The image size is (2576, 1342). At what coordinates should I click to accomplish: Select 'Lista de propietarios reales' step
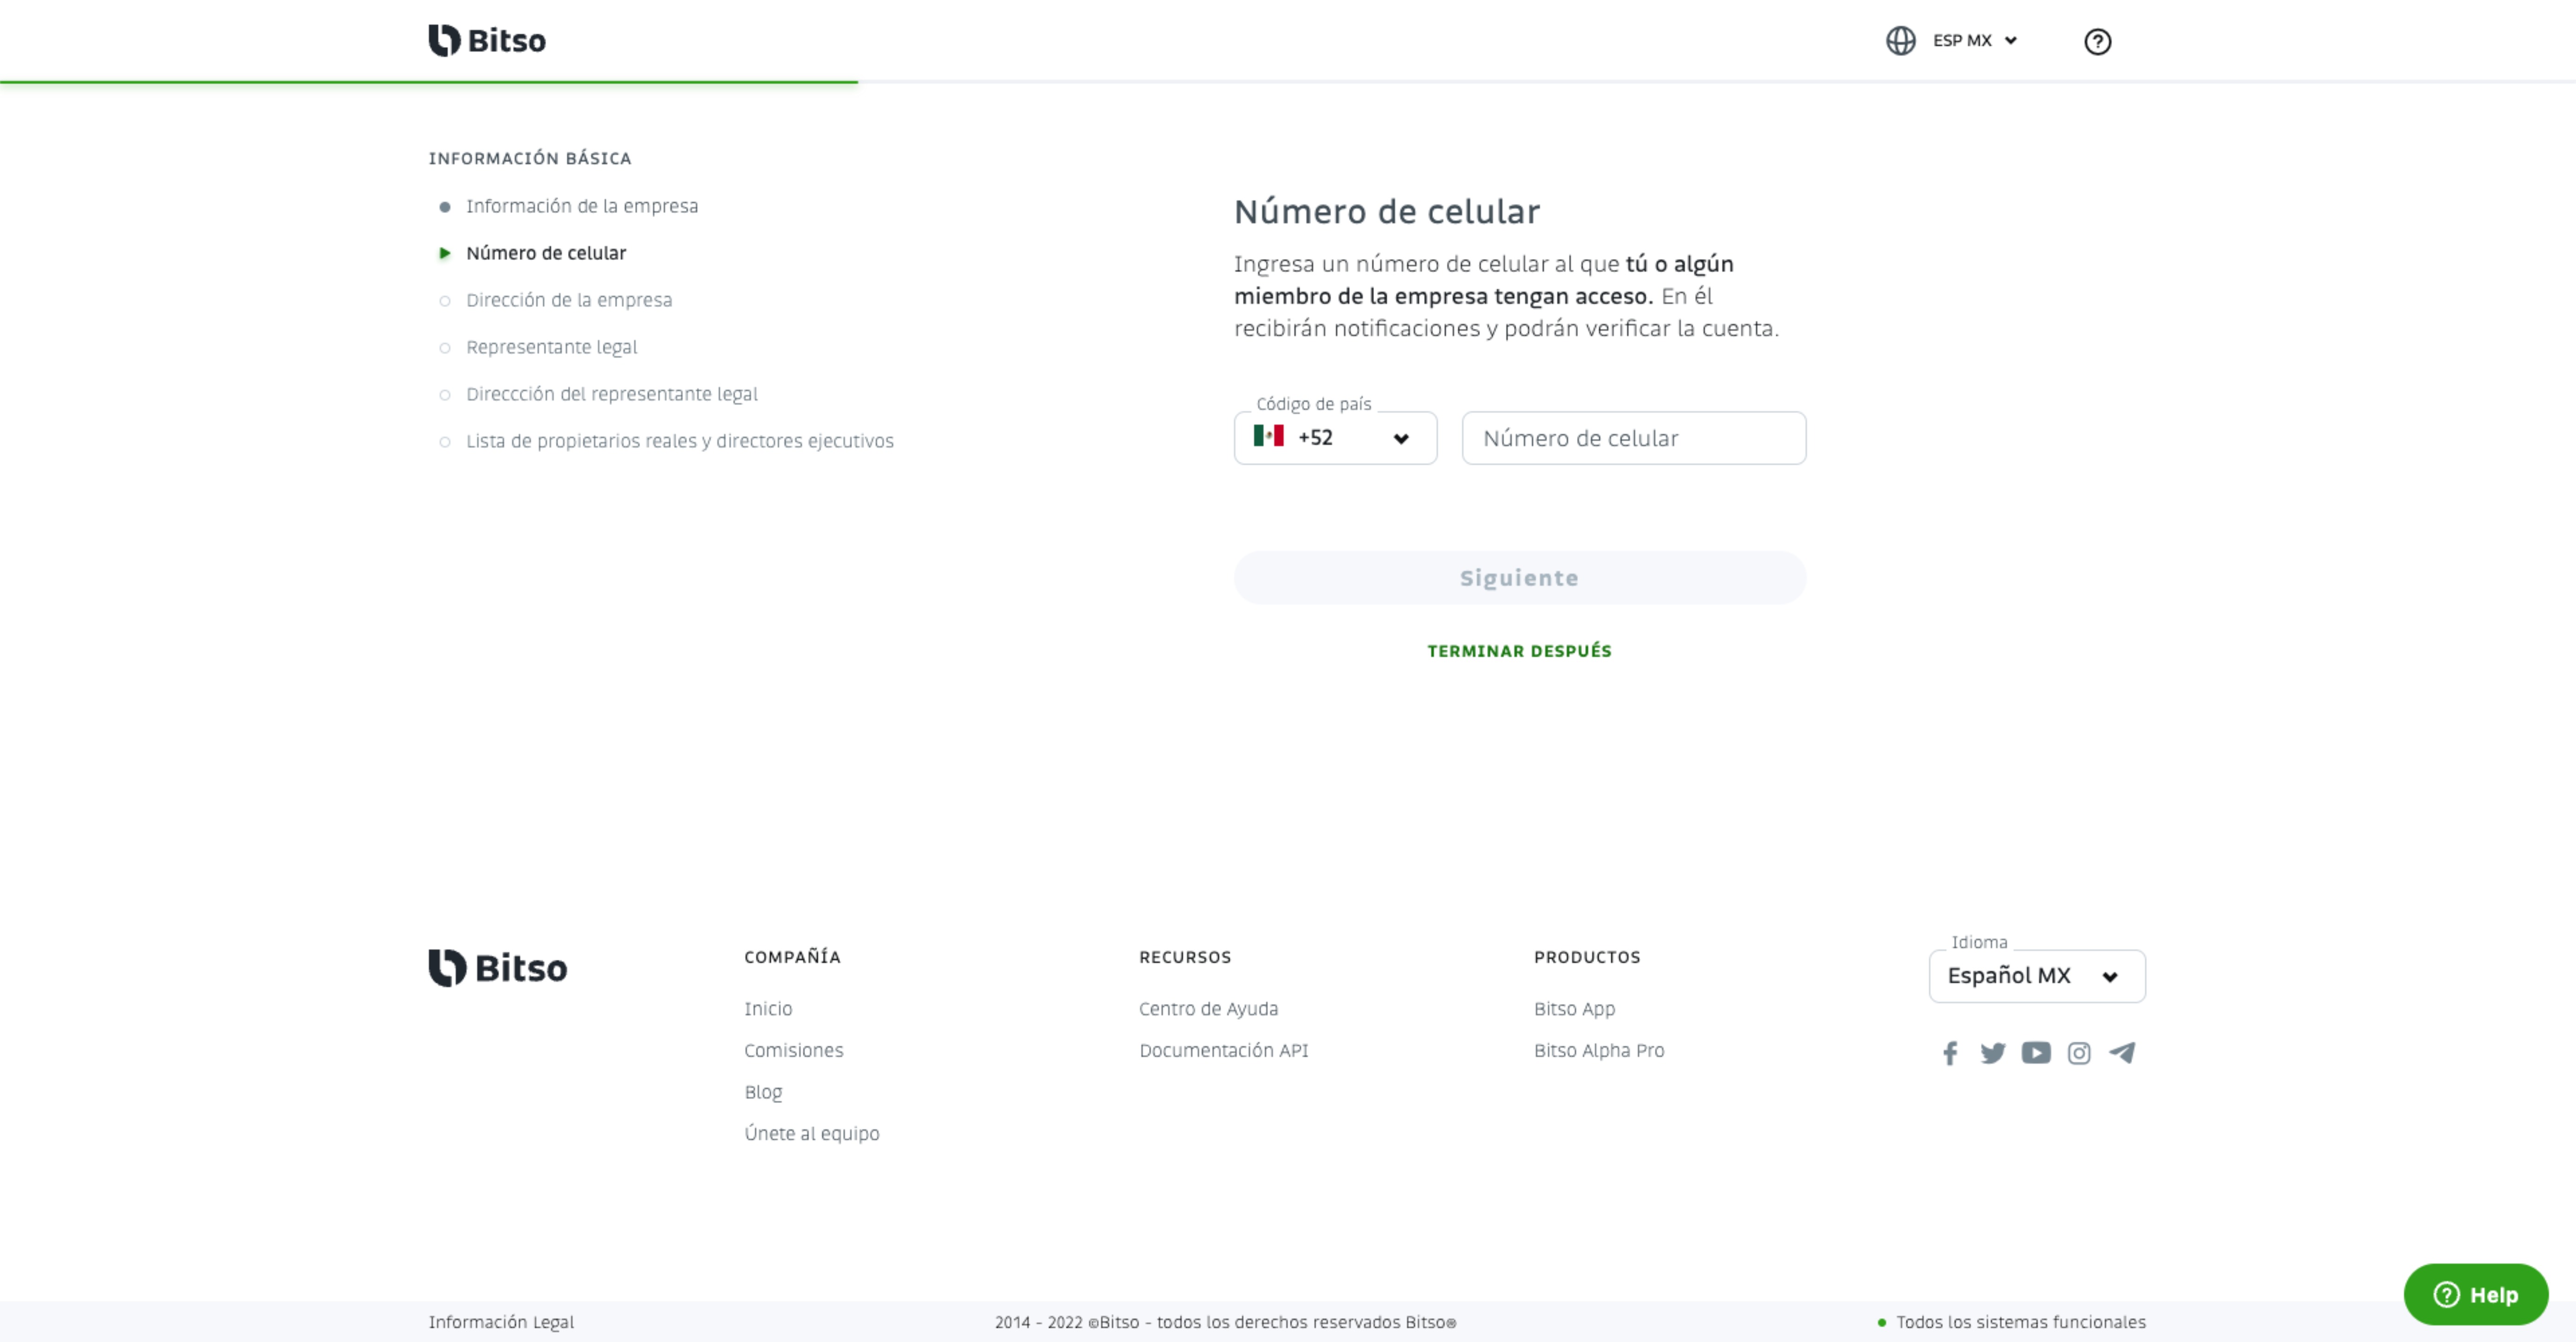click(x=679, y=441)
